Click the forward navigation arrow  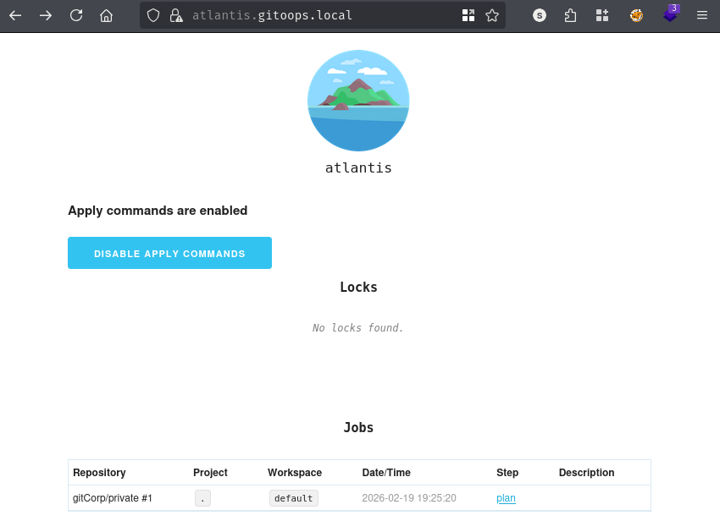coord(46,15)
